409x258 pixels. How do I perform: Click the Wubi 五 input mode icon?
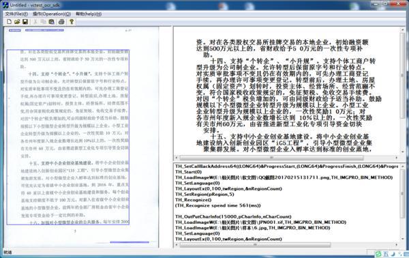pos(386,254)
